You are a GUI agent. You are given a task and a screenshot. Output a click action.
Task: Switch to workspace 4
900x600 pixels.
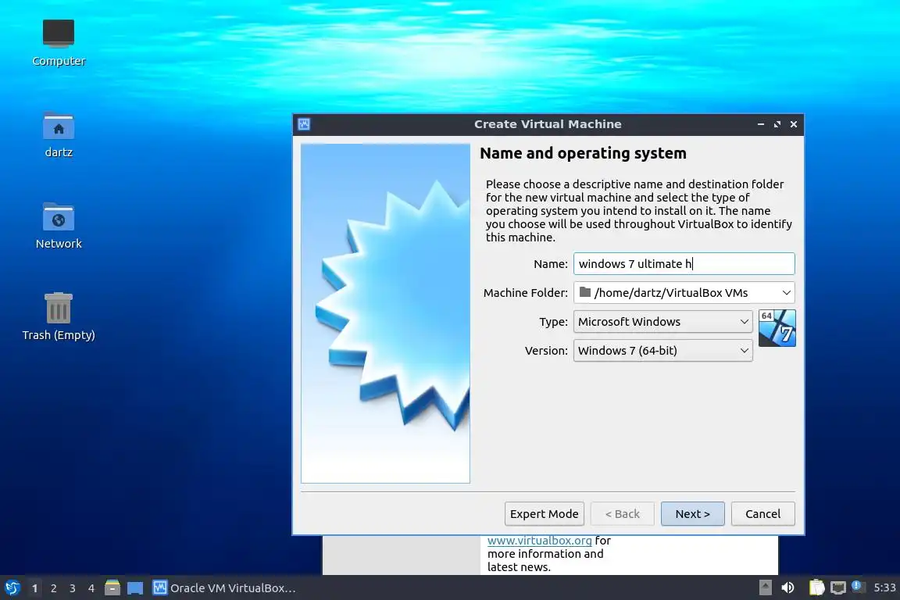(x=91, y=588)
